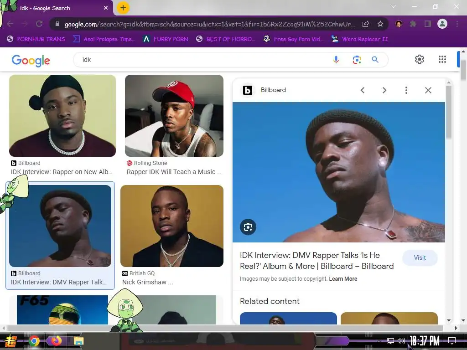Click the horizontal page scrollbar
Viewport: 467px width, 350px height.
pyautogui.click(x=225, y=328)
